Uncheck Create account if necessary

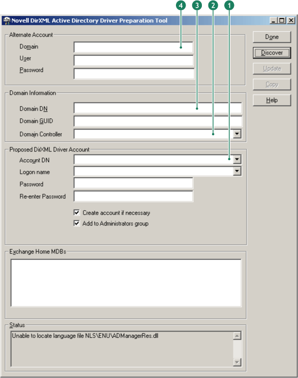coord(77,212)
